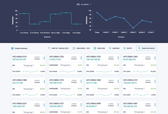
Task: Click the Create Instance button
Action: pos(19,48)
